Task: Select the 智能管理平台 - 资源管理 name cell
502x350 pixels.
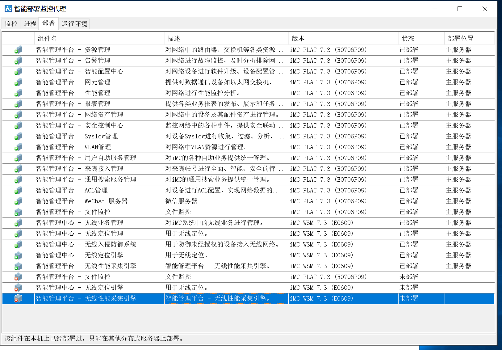Action: tap(73, 50)
